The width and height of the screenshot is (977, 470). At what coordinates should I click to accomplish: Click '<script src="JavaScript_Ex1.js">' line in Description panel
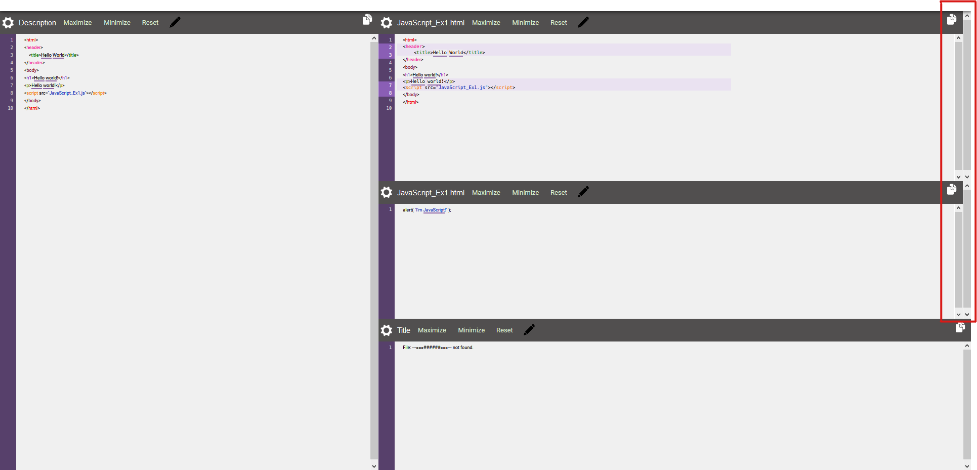click(65, 93)
